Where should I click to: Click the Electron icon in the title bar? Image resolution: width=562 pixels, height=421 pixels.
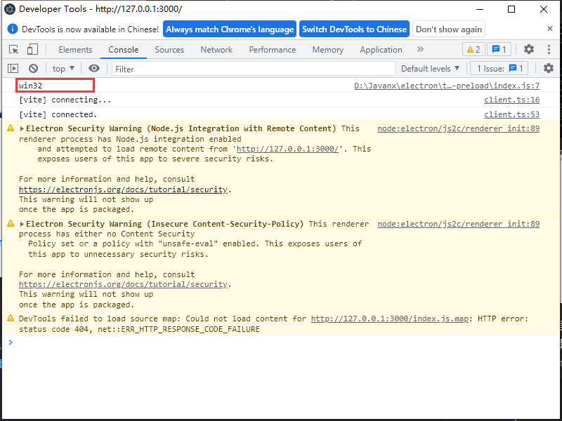(10, 9)
